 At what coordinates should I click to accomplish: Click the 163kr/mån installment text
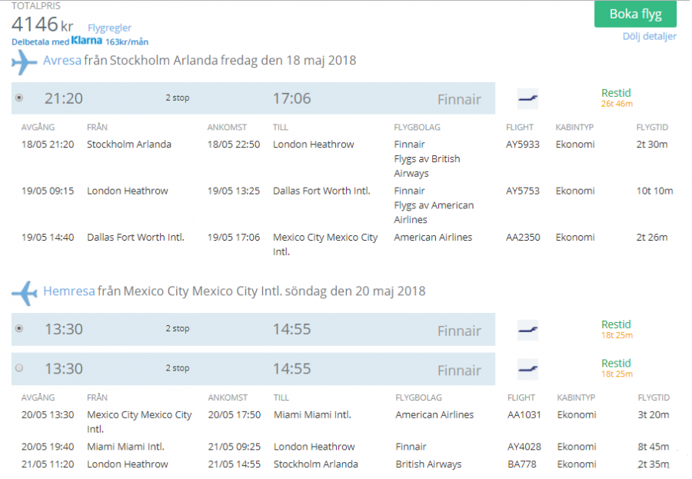127,42
